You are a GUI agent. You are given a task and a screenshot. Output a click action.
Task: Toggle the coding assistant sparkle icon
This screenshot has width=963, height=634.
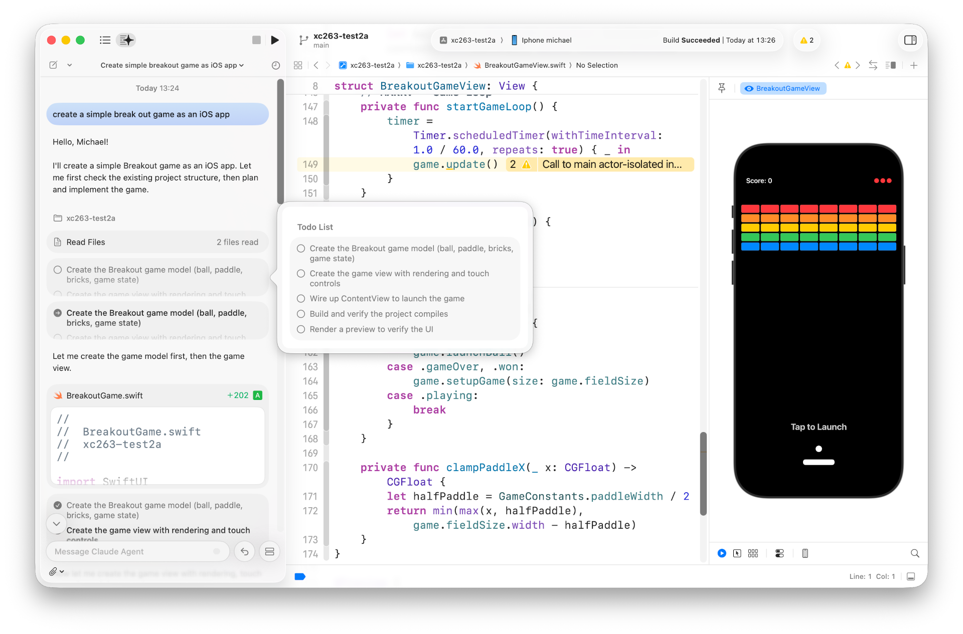click(126, 40)
